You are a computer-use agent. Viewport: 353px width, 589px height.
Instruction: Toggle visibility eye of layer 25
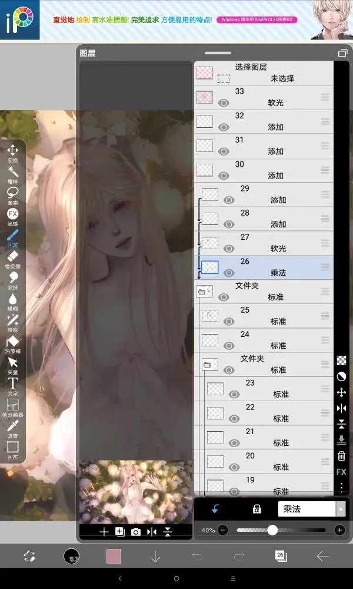point(229,321)
